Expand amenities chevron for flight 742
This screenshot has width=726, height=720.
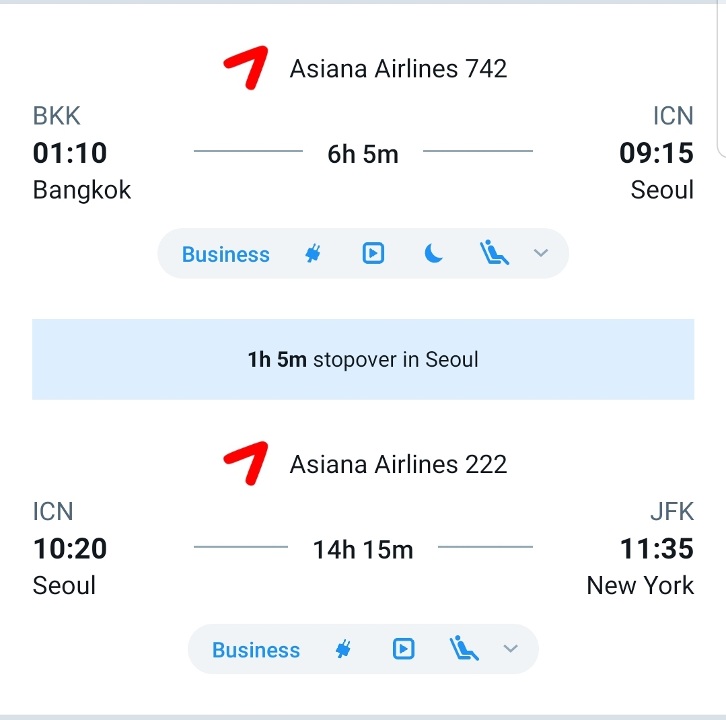click(x=541, y=254)
